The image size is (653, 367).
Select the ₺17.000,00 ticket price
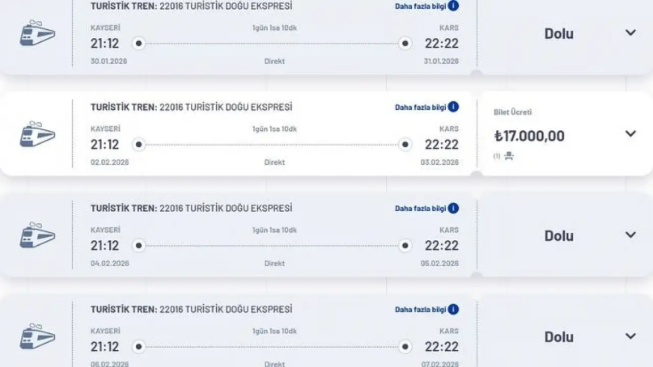coord(530,136)
